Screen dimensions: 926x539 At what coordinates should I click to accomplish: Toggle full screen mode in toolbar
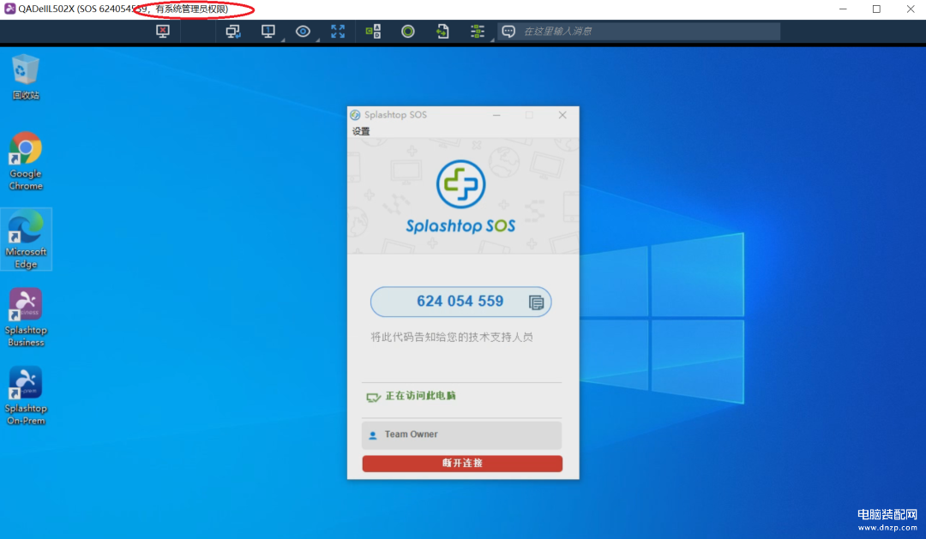338,32
